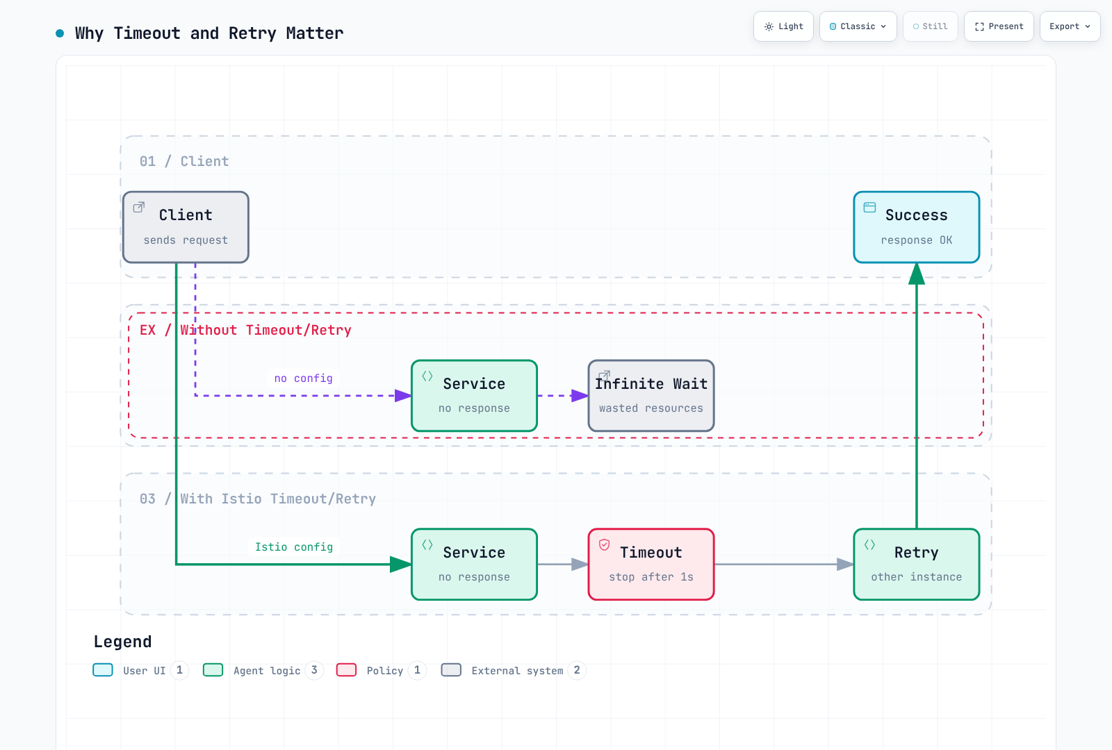Click code brackets icon in upper Service node
The height and width of the screenshot is (750, 1112).
pos(427,376)
